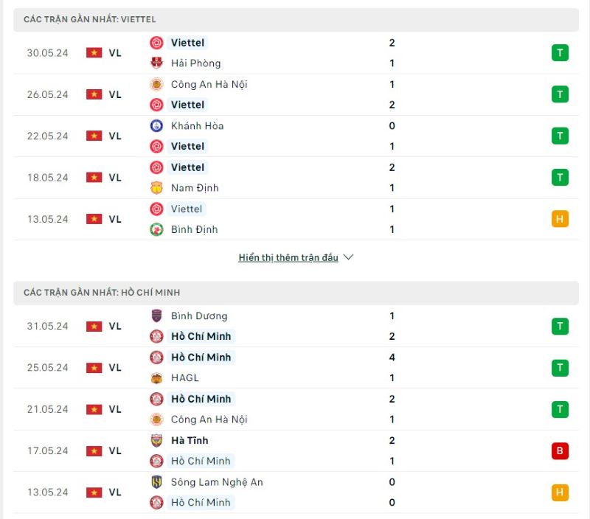Screen dimensions: 590x519
Task: Expand more matches with the chevron arrow
Action: point(348,257)
